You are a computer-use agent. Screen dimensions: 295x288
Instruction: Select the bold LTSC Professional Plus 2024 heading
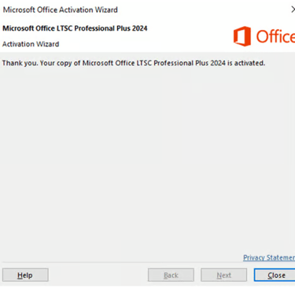pos(75,28)
